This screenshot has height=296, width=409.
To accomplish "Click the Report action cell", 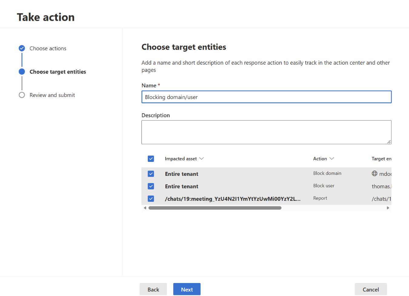I will pos(320,198).
